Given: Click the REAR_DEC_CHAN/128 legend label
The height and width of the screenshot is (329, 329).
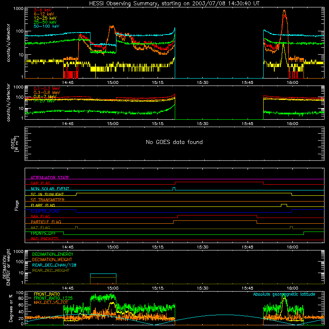Looking at the screenshot, I should [x=54, y=265].
